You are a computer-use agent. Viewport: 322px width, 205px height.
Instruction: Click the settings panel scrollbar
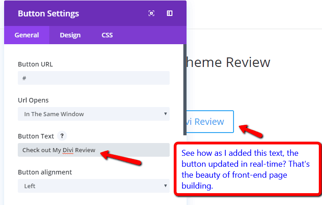(x=185, y=90)
